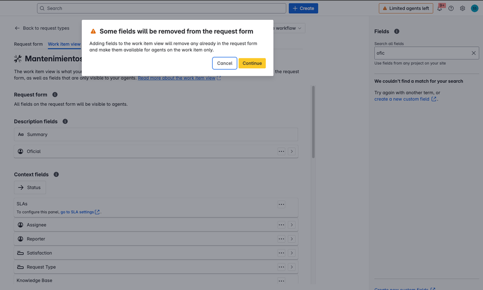Click Cancel in the warning dialog
This screenshot has height=290, width=483.
(224, 63)
